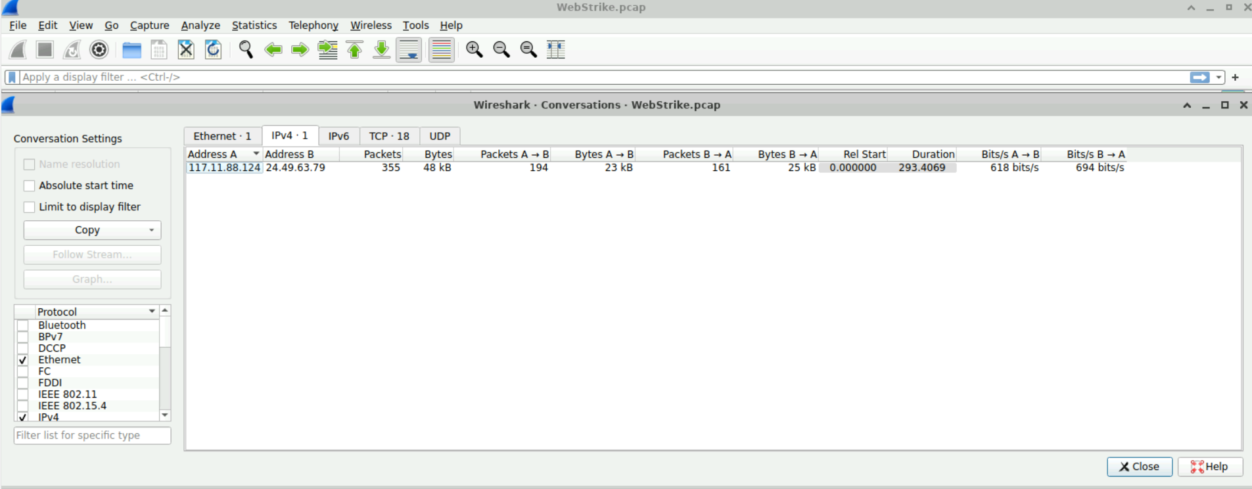Stop the running packet capture
Viewport: 1252px width, 489px height.
pos(45,50)
